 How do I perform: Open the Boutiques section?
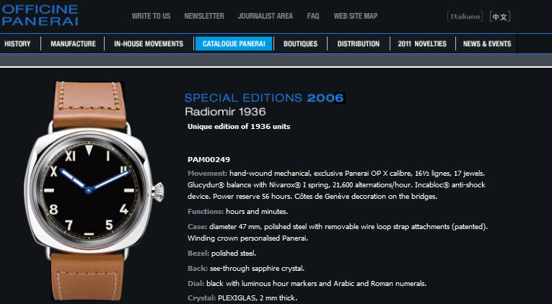point(300,44)
